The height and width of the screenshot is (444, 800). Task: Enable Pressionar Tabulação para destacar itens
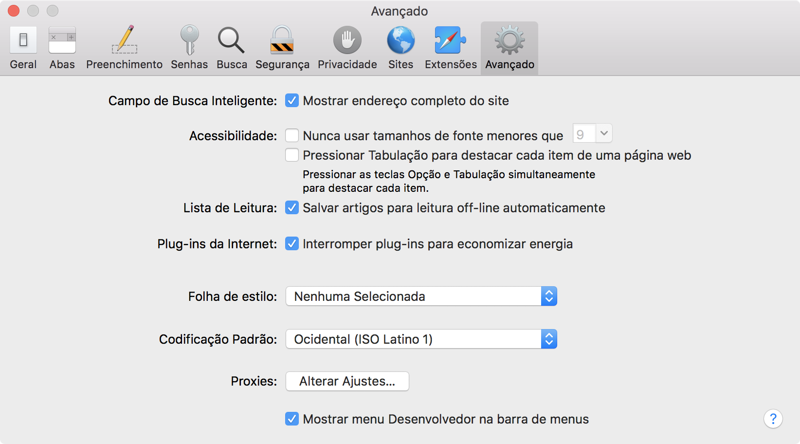pos(292,155)
